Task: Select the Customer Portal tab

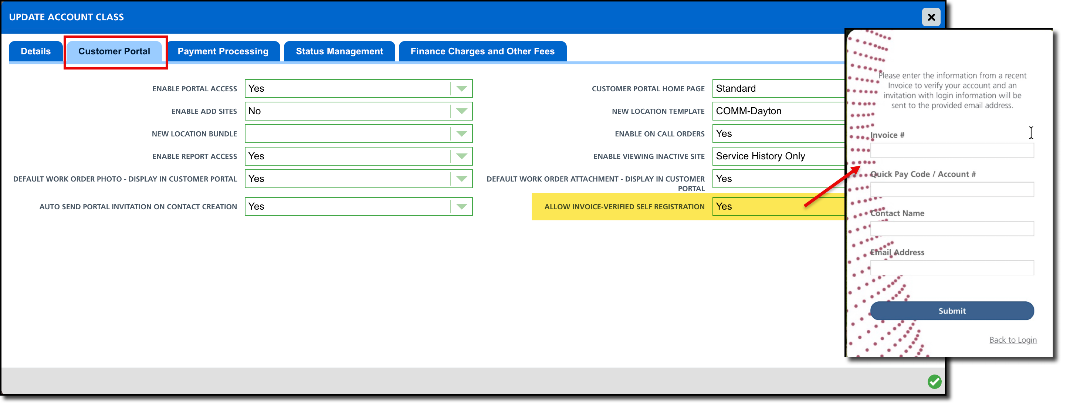Action: pos(114,51)
